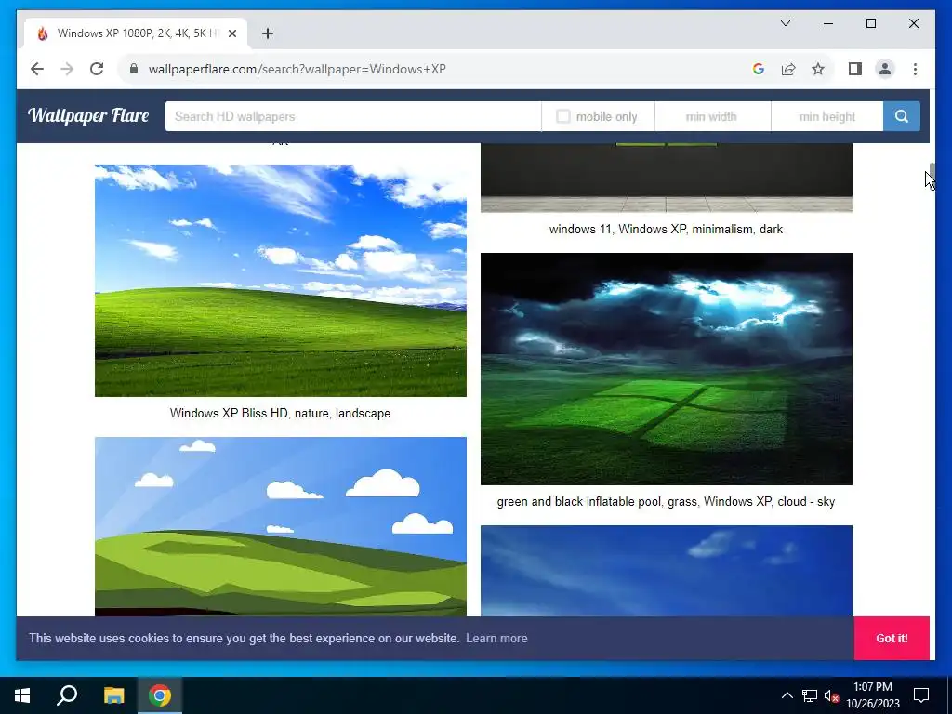This screenshot has width=952, height=714.
Task: Open File Explorer from the taskbar
Action: point(113,695)
